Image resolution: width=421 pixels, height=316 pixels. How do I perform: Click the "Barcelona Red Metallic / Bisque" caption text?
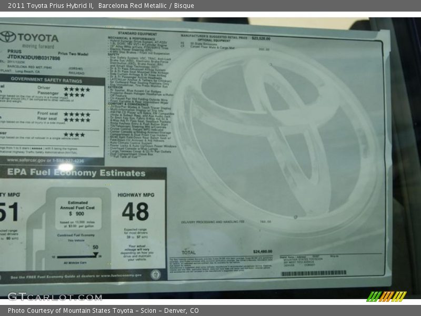(146, 6)
